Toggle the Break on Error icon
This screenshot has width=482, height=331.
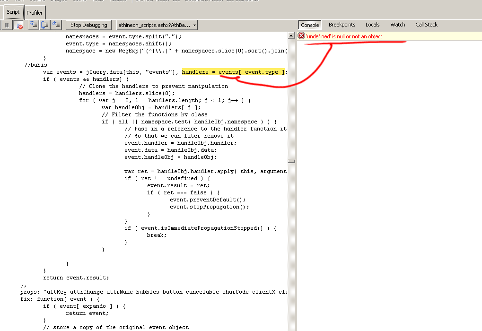[19, 25]
